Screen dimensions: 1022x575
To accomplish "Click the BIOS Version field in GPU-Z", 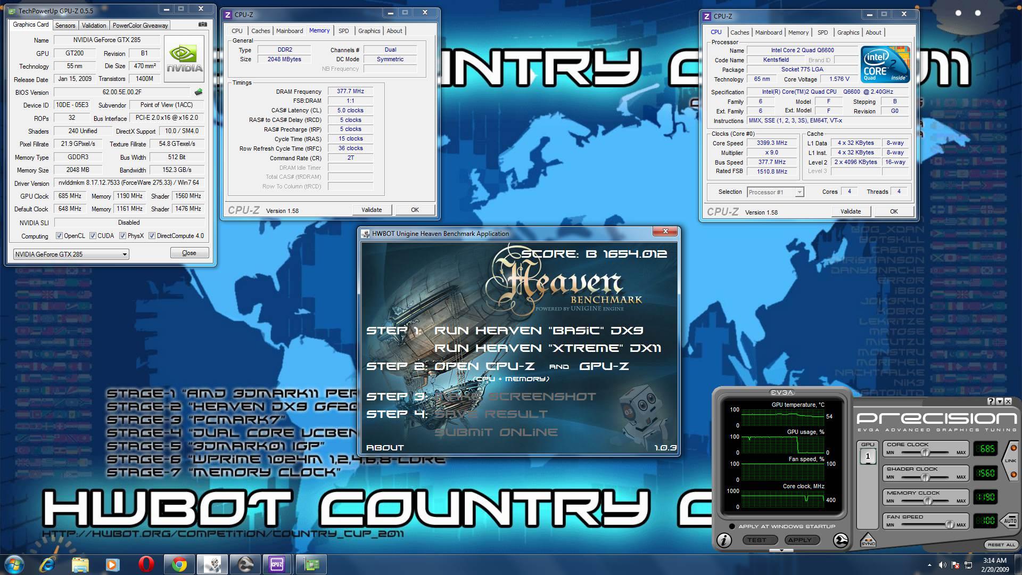I will pos(122,92).
